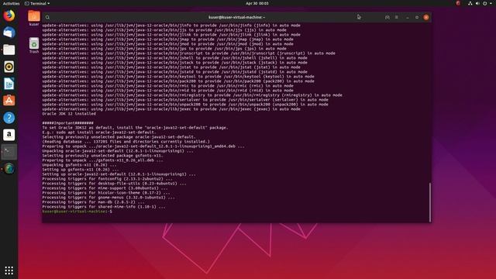Open the Terminal app menu in top bar
Viewport: 496px width, 279px height.
pyautogui.click(x=37, y=3)
